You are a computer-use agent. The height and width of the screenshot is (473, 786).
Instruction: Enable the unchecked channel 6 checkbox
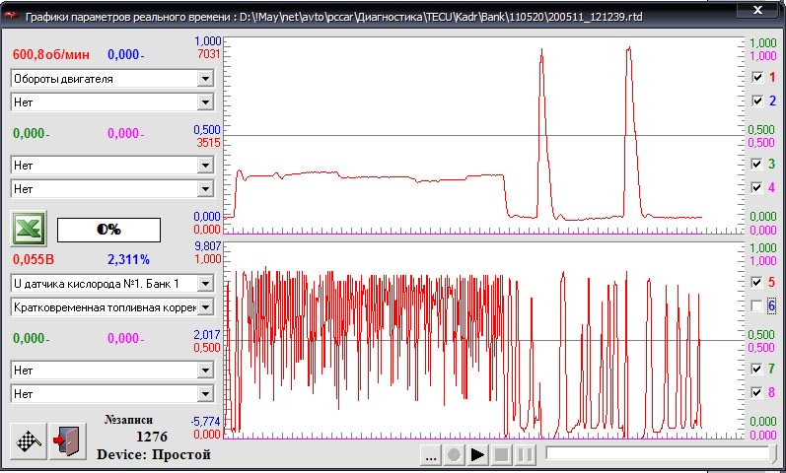(757, 306)
